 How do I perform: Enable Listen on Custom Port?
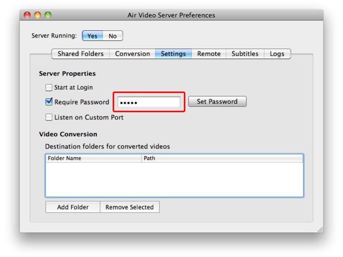[49, 117]
